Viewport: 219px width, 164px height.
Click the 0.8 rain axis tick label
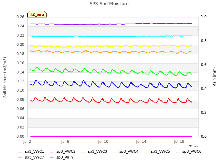point(204,41)
